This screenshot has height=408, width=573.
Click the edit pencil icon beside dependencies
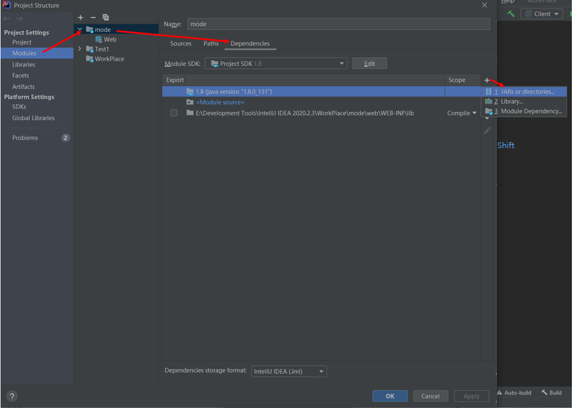(487, 131)
